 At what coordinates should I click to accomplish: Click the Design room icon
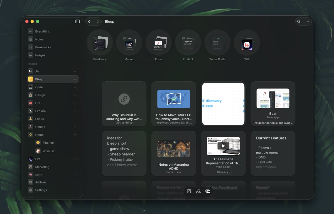pyautogui.click(x=31, y=95)
